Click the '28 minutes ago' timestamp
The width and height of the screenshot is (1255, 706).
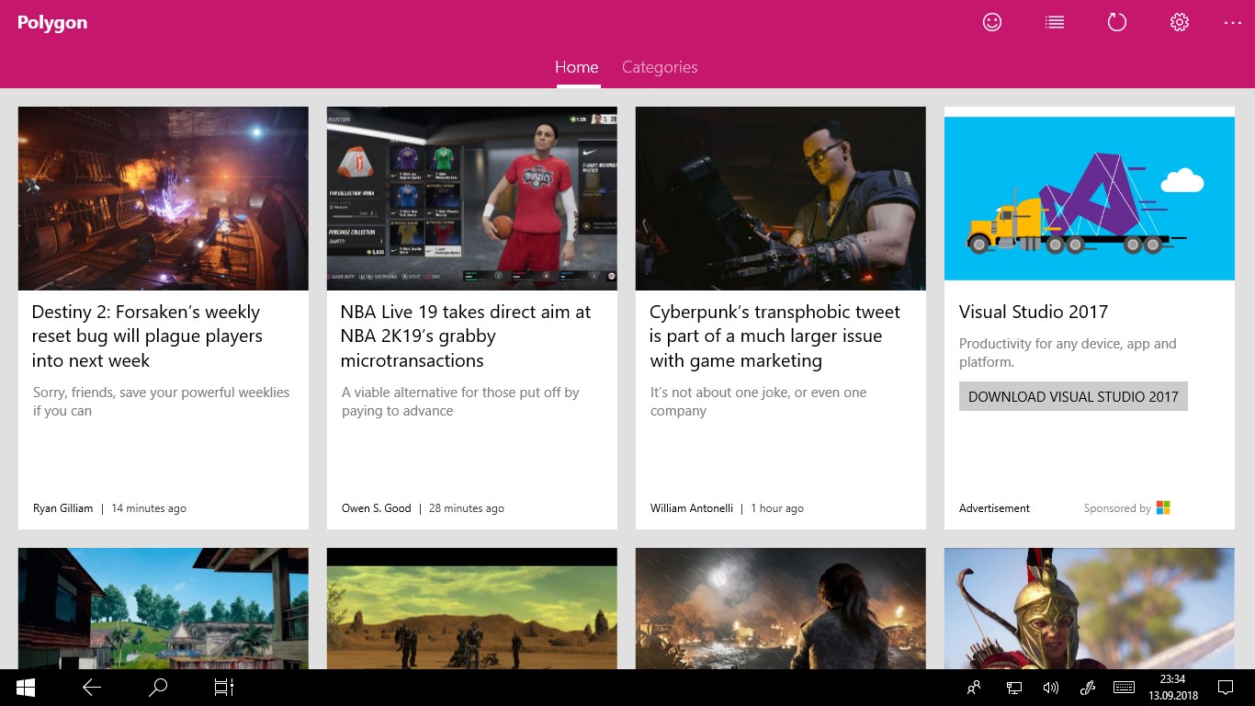point(467,508)
